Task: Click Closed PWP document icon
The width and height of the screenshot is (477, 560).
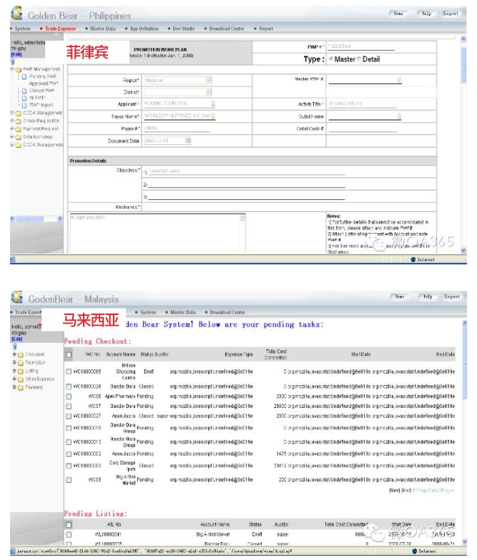Action: [x=24, y=91]
